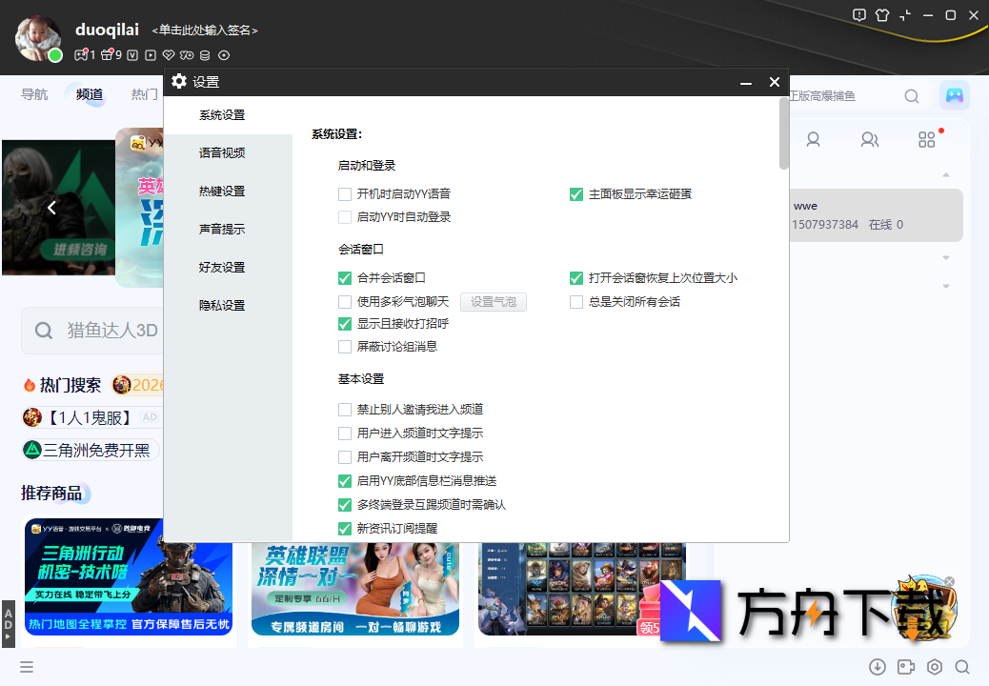Open the heart/favorites icon near the avatar

pos(169,55)
